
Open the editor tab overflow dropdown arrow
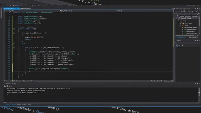coord(172,8)
